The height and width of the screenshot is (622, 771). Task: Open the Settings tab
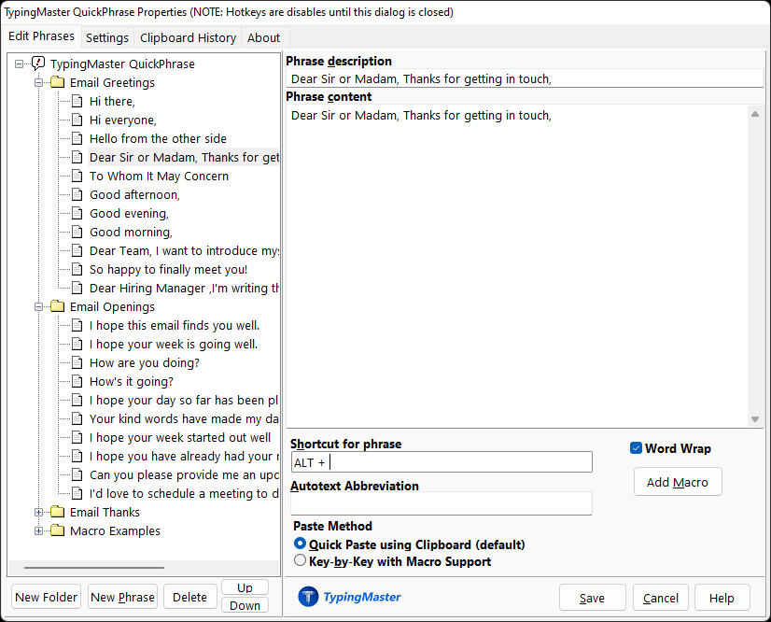click(x=107, y=38)
